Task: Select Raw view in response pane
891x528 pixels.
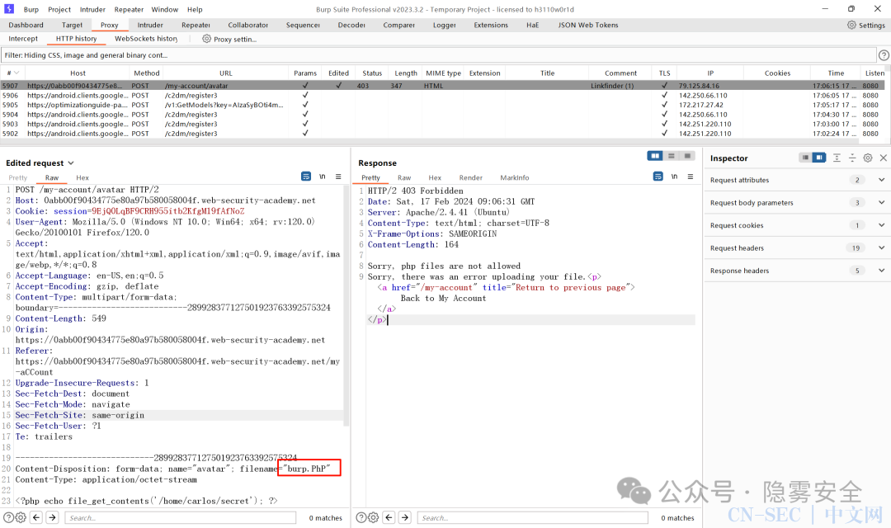Action: click(x=404, y=177)
